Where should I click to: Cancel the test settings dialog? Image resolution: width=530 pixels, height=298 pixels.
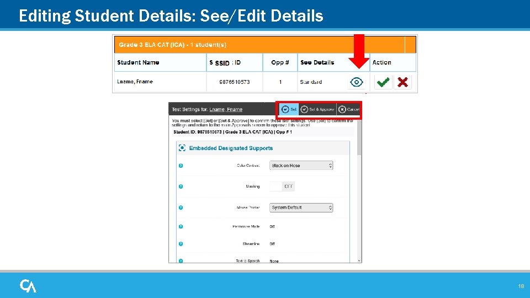click(349, 109)
